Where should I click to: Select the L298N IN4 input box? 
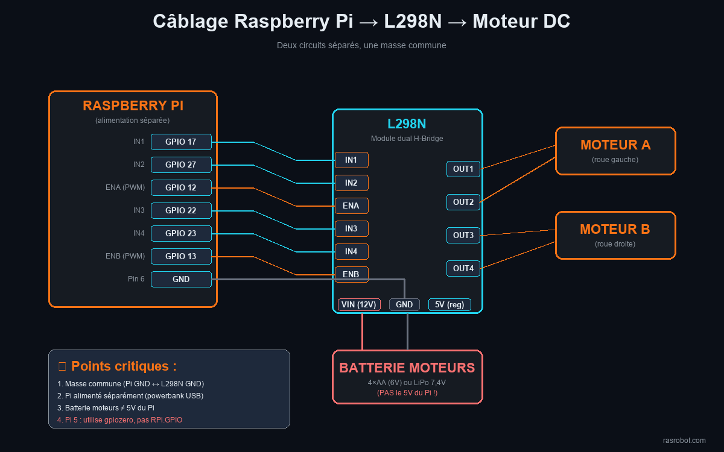click(351, 251)
